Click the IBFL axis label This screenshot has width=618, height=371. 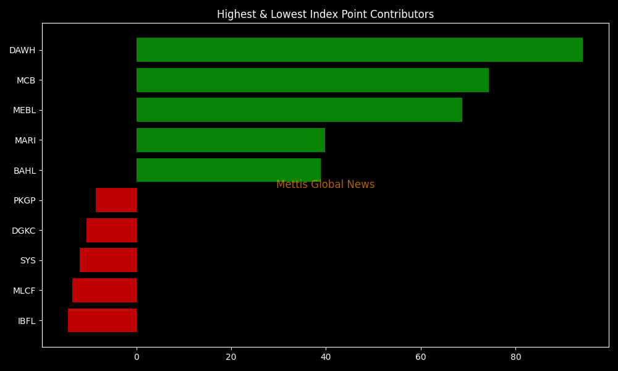click(27, 321)
